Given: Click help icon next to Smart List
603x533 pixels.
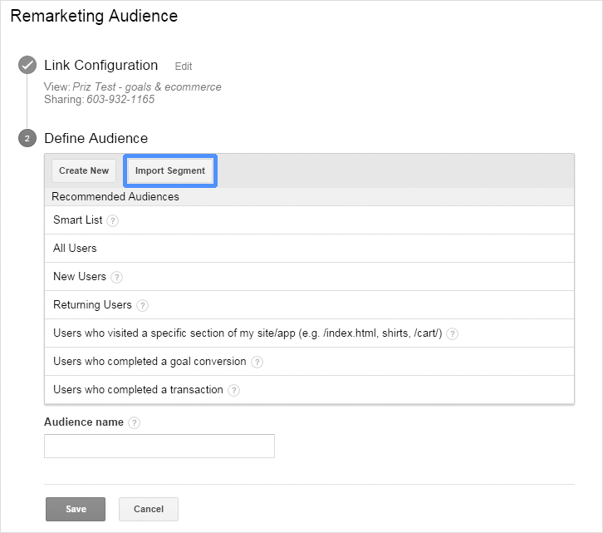Looking at the screenshot, I should click(x=113, y=220).
